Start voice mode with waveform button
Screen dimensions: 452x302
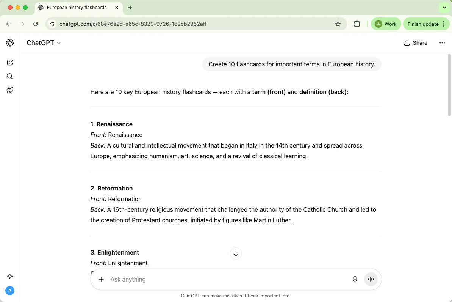371,279
